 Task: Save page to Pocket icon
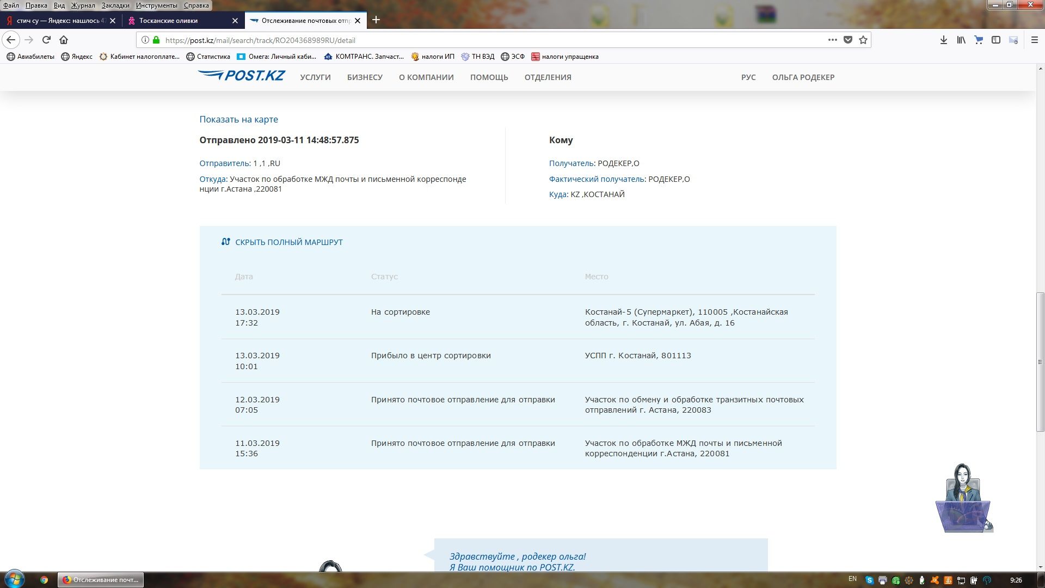(848, 40)
